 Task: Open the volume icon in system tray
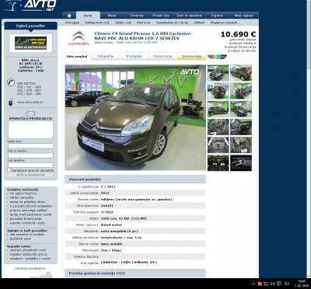pyautogui.click(x=272, y=283)
